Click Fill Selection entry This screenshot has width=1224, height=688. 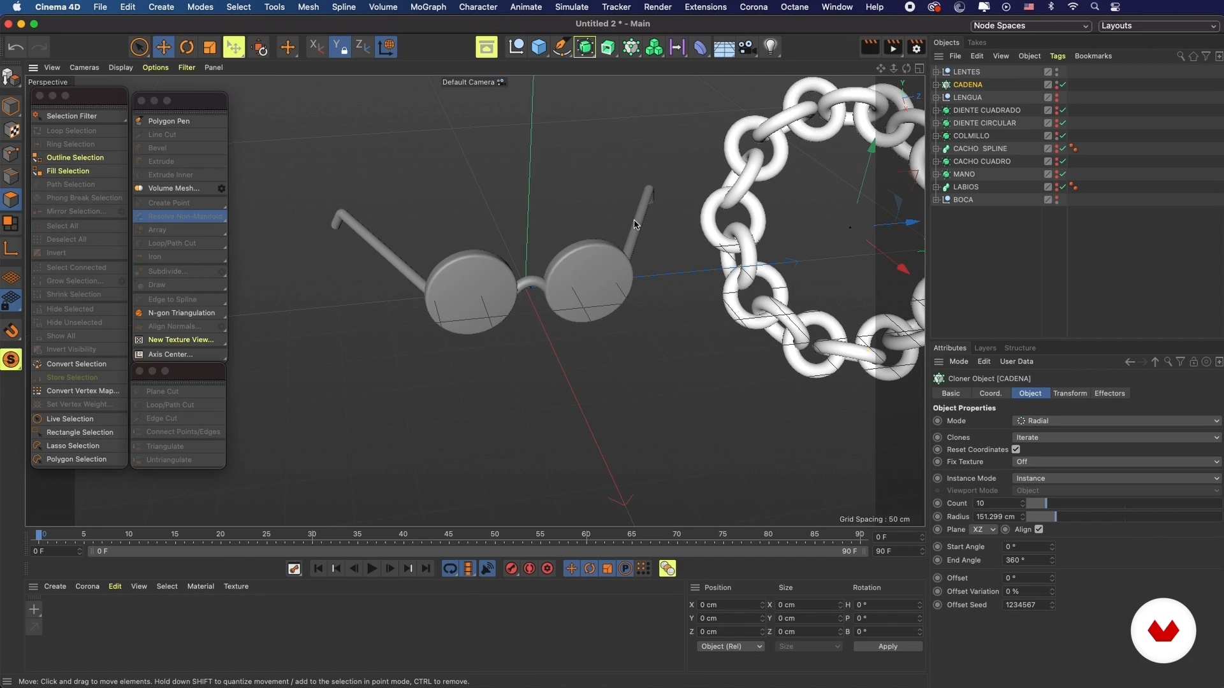[68, 171]
